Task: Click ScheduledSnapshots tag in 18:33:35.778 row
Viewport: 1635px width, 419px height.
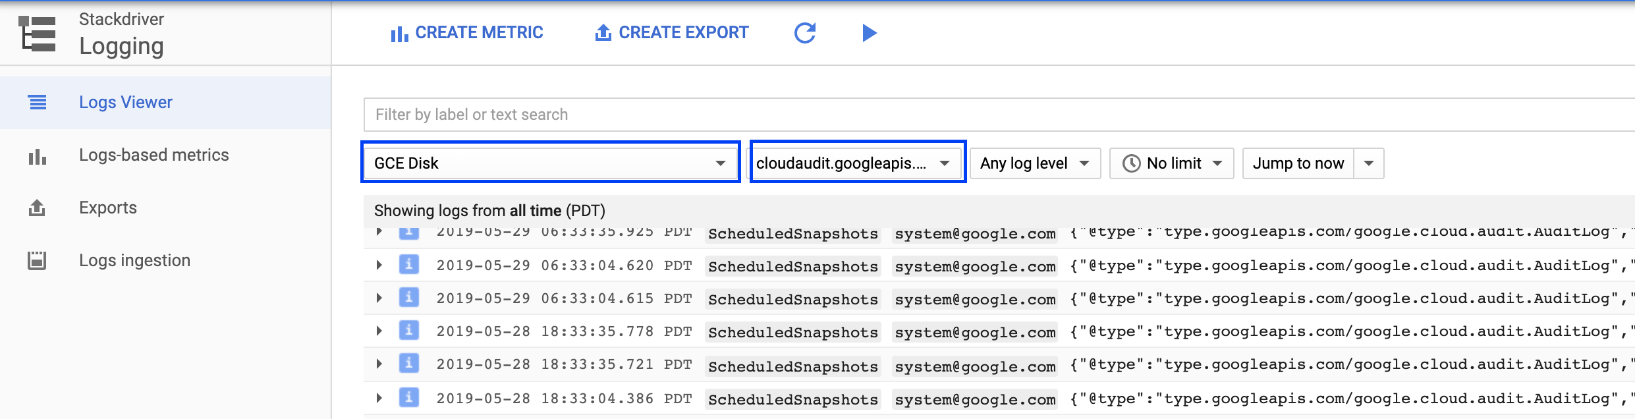Action: [793, 332]
